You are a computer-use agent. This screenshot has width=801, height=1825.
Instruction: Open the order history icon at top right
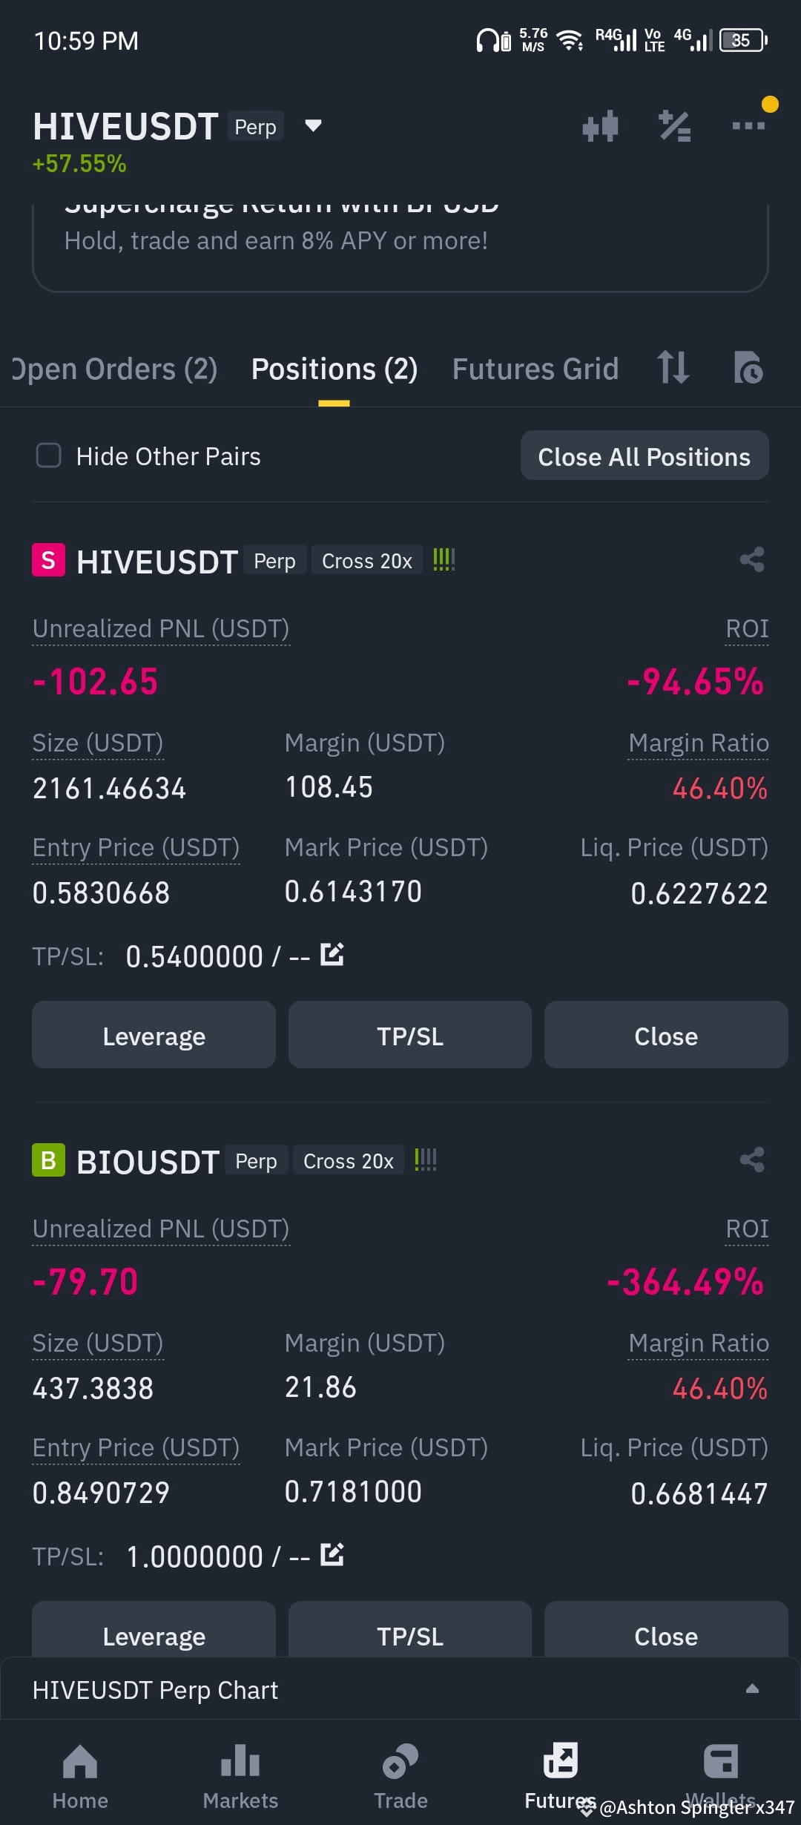[x=749, y=369]
